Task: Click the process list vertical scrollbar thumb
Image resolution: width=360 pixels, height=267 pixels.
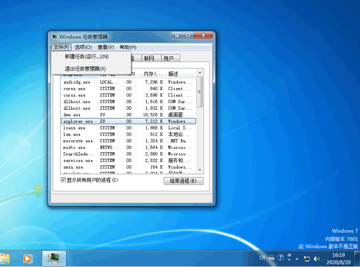Action: [x=200, y=92]
